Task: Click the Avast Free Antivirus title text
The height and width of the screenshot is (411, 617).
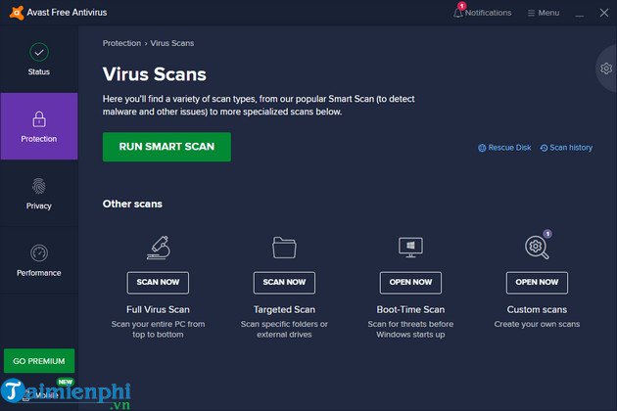Action: pyautogui.click(x=67, y=13)
